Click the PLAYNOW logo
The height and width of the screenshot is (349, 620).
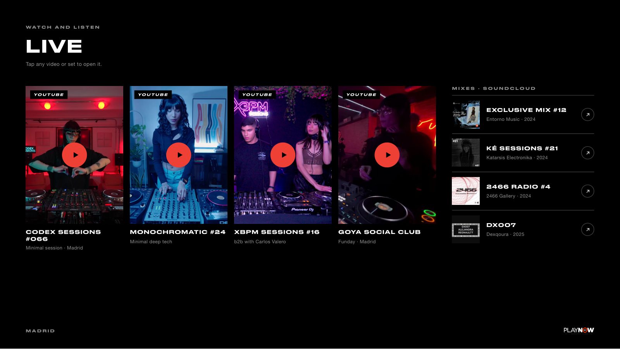[579, 330]
